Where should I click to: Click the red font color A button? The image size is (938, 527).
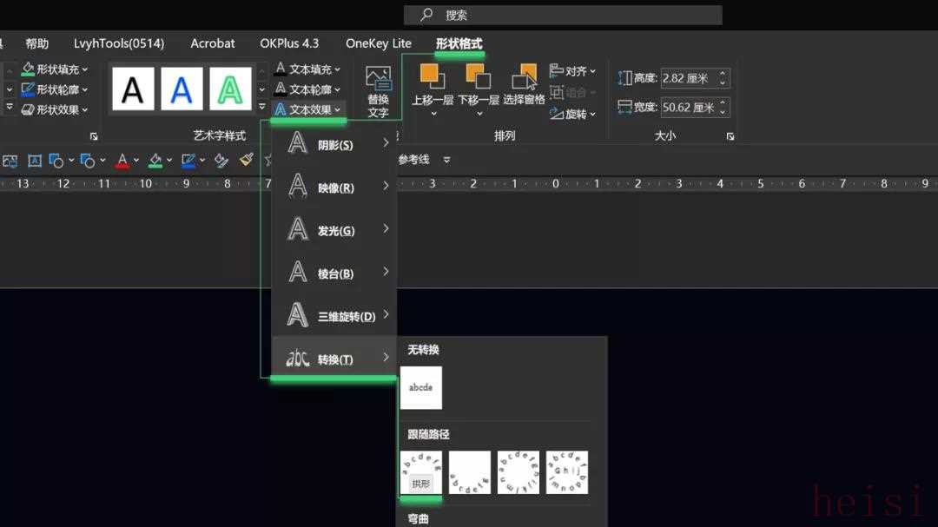coord(122,161)
